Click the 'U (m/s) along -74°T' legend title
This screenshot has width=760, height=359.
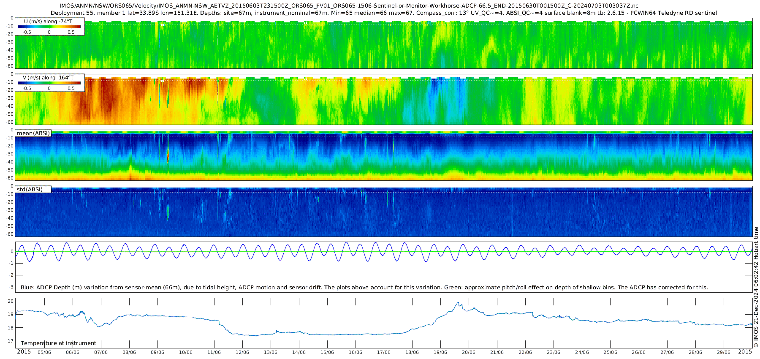pyautogui.click(x=48, y=21)
